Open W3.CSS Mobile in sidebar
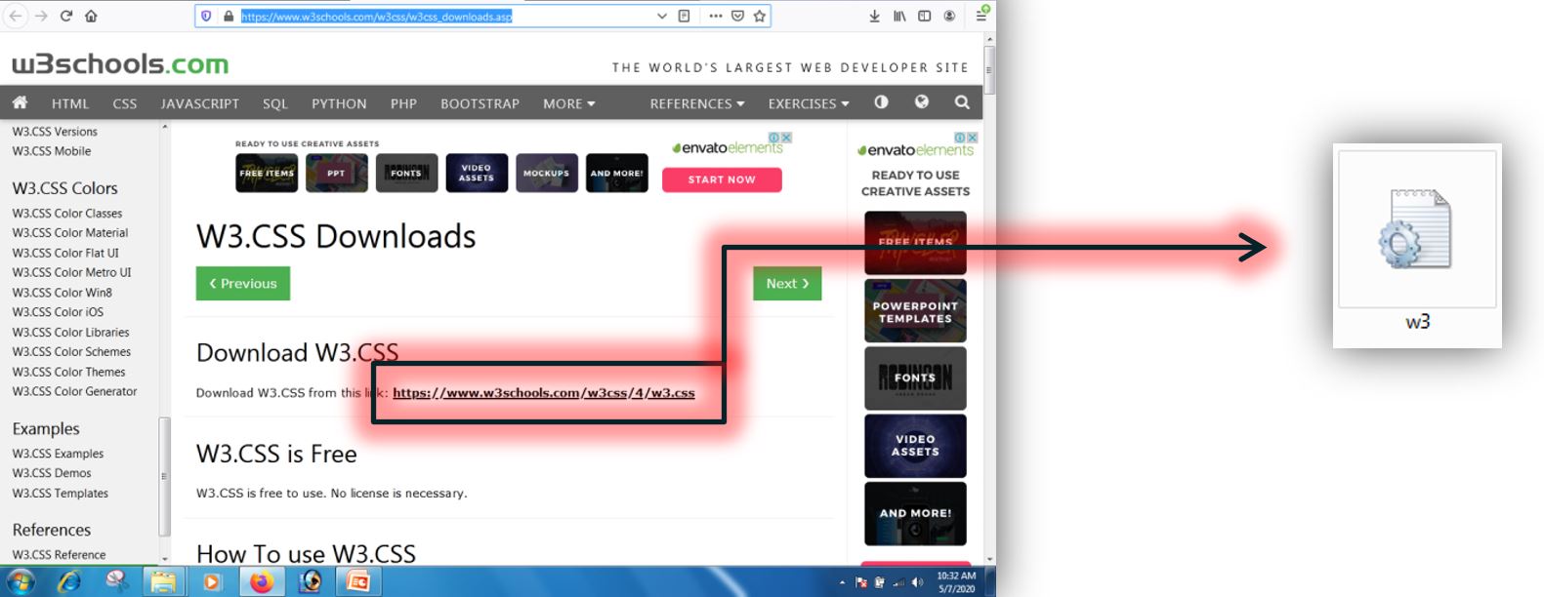This screenshot has height=597, width=1544. pos(52,151)
